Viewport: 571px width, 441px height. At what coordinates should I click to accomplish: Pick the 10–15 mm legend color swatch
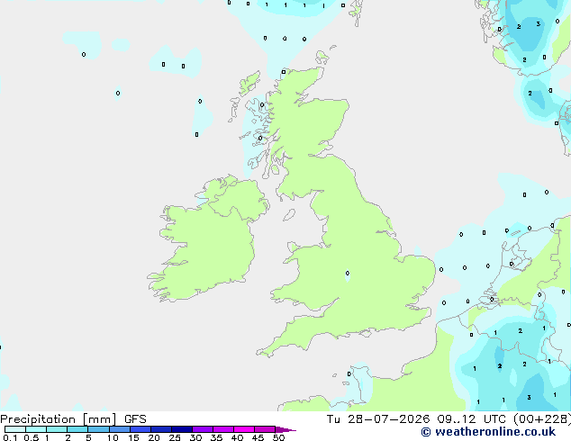119,429
